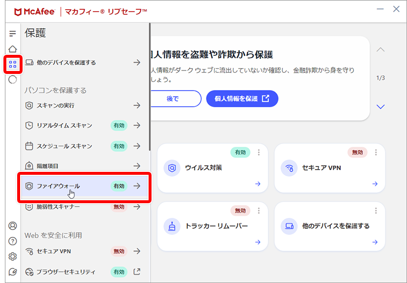
Task: Show previous card with up chevron
Action: [381, 49]
